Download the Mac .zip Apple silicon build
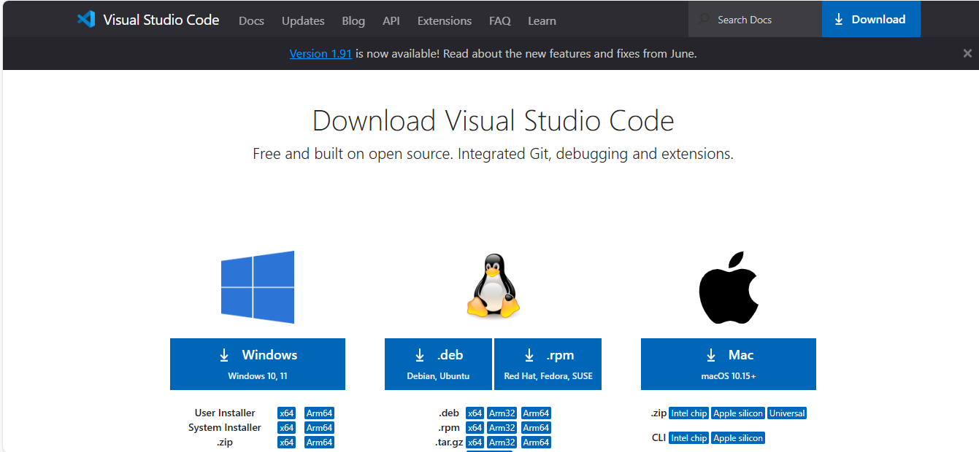 pos(738,413)
